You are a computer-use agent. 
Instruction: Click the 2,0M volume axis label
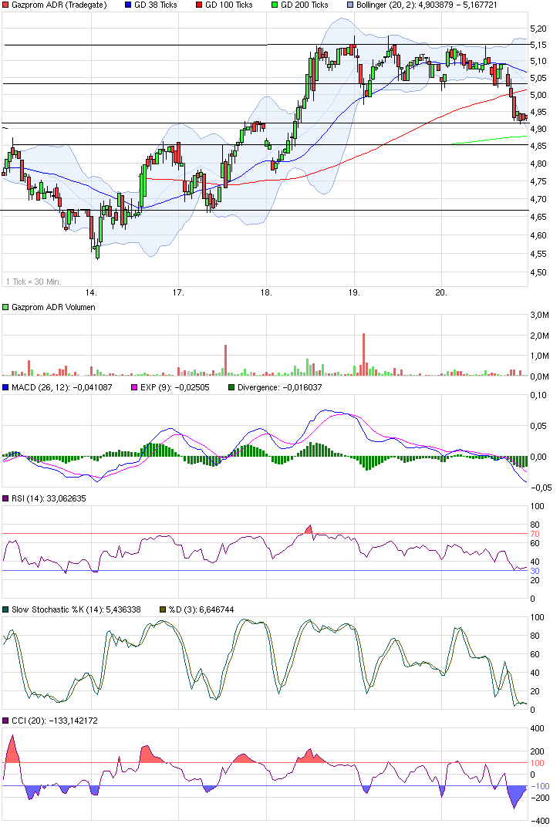pyautogui.click(x=539, y=336)
